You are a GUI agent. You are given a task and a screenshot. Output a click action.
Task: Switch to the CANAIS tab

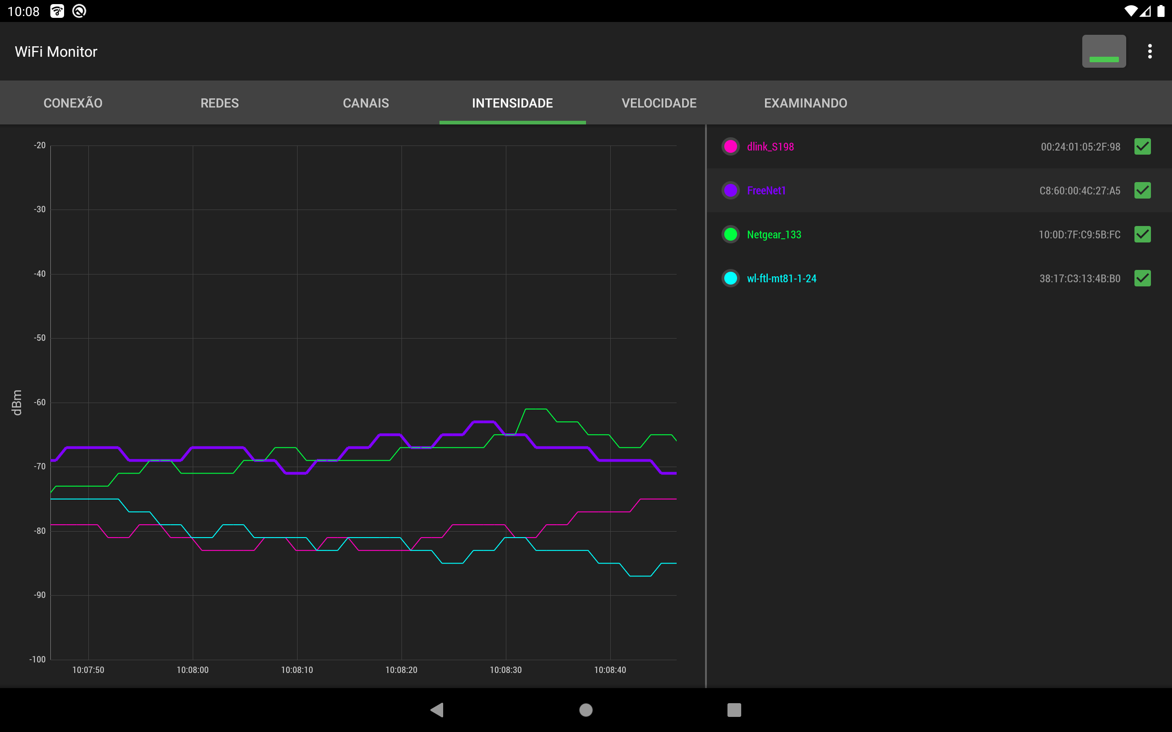click(x=366, y=102)
